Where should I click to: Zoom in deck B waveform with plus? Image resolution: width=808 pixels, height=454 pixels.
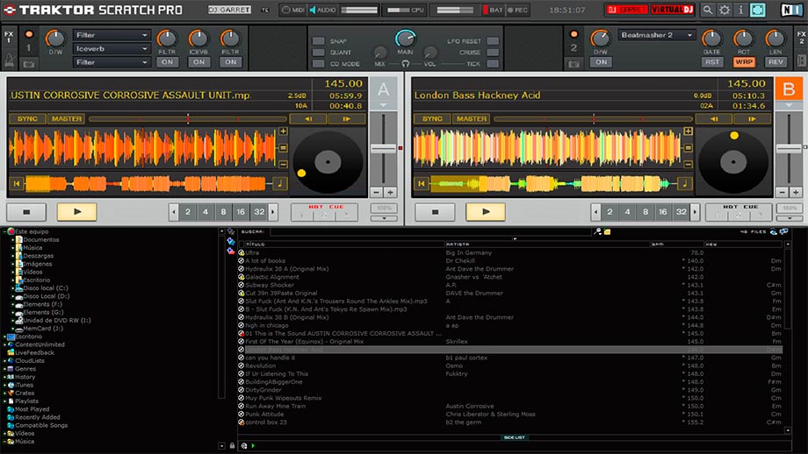[x=688, y=131]
